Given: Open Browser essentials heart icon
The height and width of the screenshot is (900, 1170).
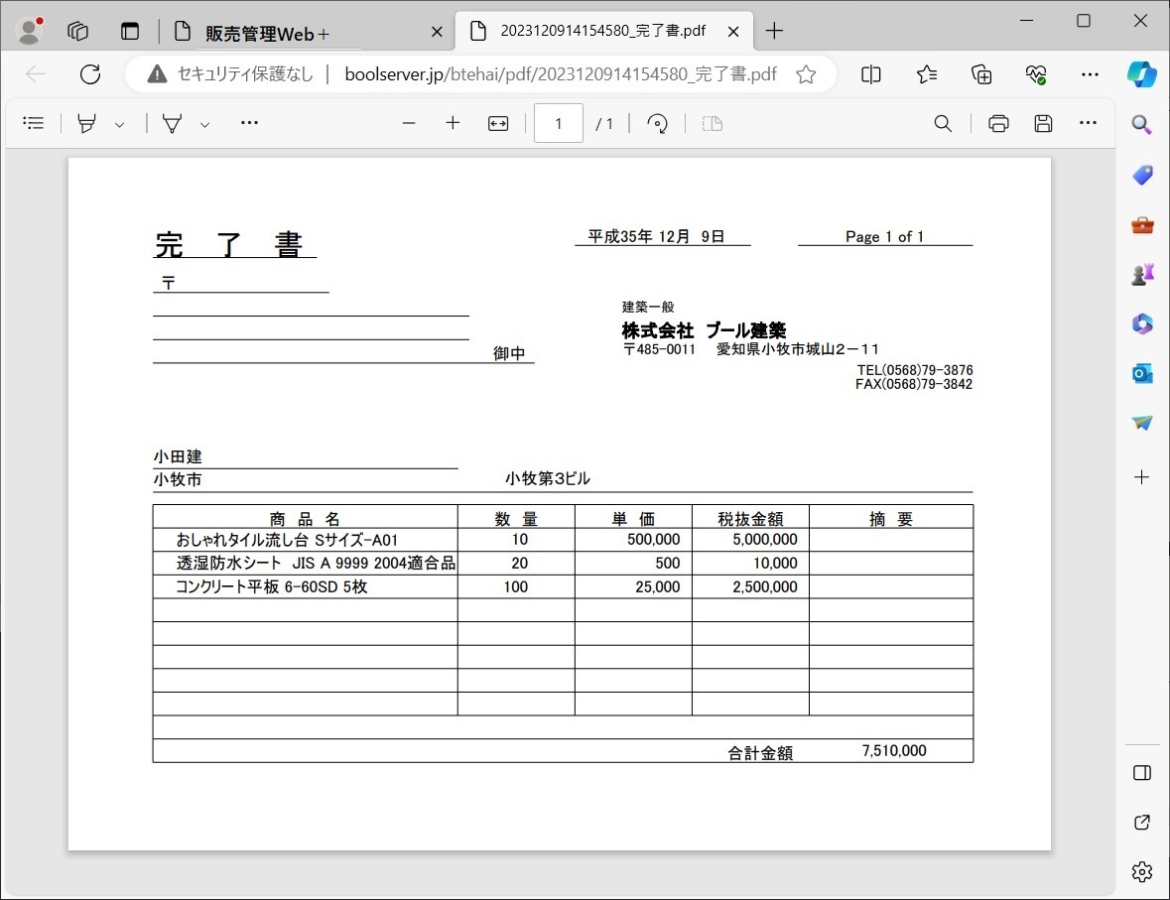Looking at the screenshot, I should point(1036,73).
